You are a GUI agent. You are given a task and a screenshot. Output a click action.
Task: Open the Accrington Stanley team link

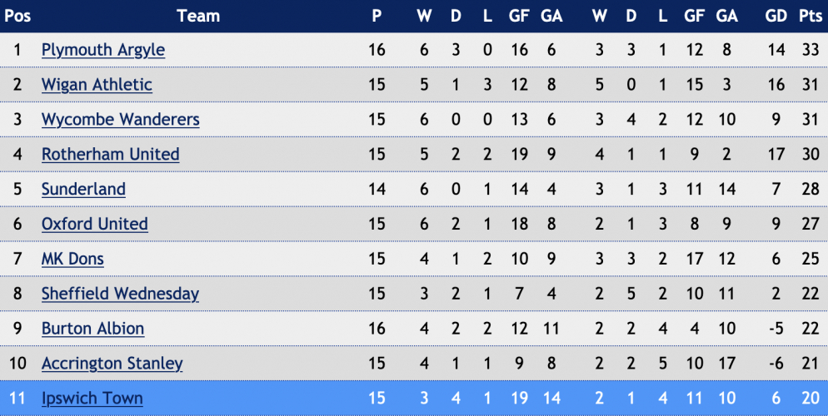[112, 364]
